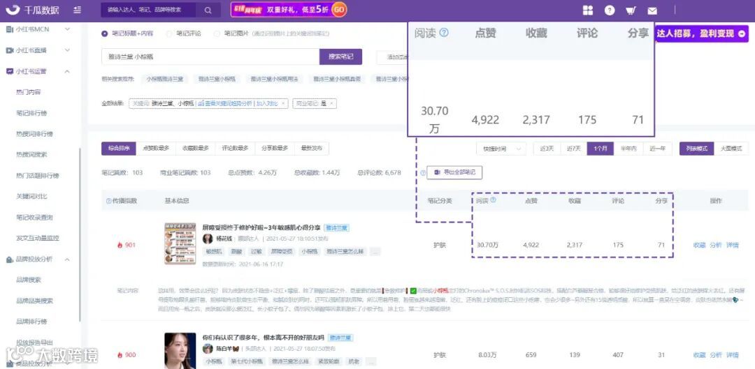Select the 笔记标题+内容 radio option

(x=104, y=33)
